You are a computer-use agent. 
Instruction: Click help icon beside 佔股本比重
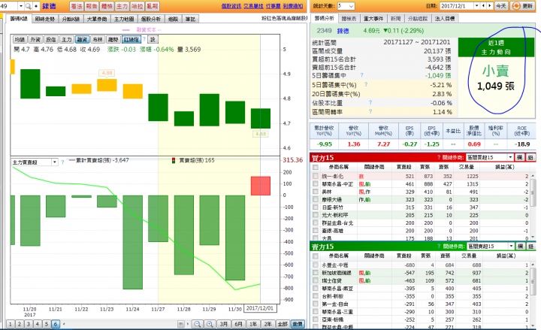[x=370, y=102]
